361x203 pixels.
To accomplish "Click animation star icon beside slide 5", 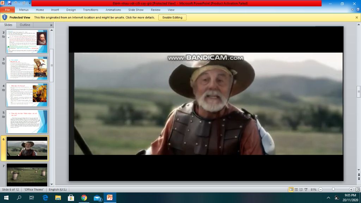I will point(4,117).
